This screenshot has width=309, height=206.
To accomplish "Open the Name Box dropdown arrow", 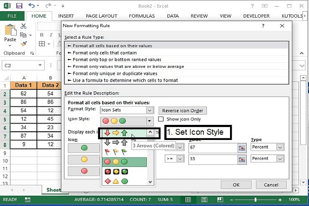I will point(40,65).
